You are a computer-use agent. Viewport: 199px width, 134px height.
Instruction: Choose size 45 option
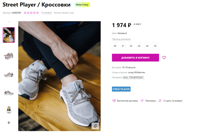(155, 46)
